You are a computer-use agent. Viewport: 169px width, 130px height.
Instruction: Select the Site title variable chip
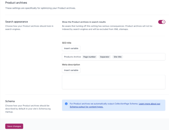(117, 57)
